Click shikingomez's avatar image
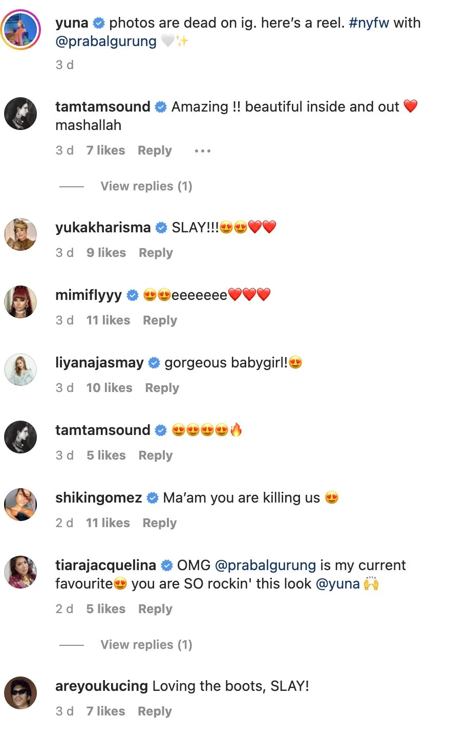This screenshot has width=472, height=740. pos(20,505)
